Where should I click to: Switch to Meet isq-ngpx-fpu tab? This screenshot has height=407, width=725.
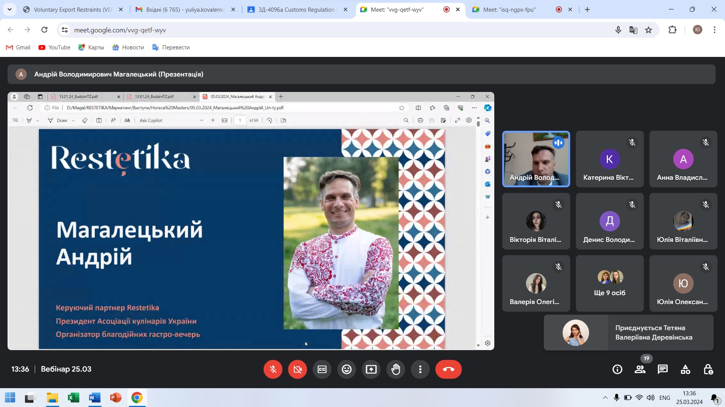point(509,10)
